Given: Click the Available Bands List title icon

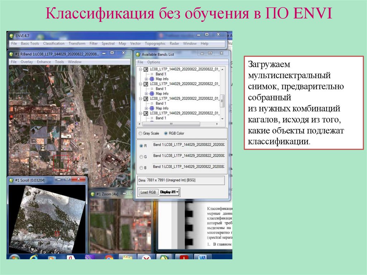Looking at the screenshot, I should [x=138, y=54].
